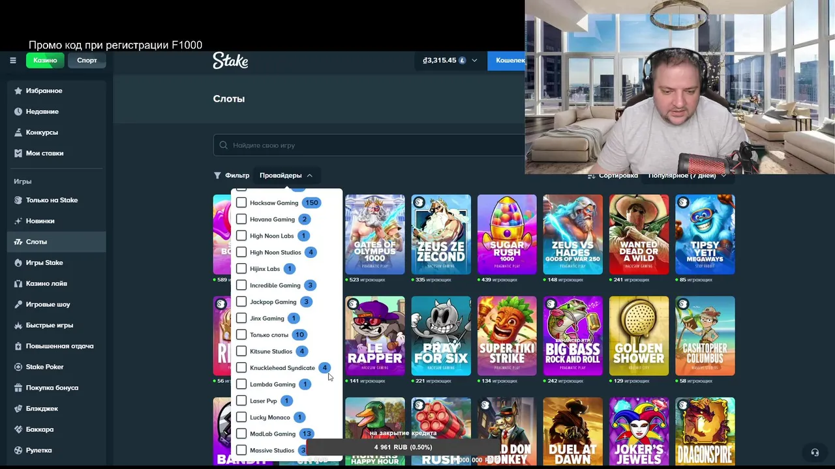The width and height of the screenshot is (835, 469).
Task: Click the icon next to Мои ставки
Action: [x=18, y=153]
